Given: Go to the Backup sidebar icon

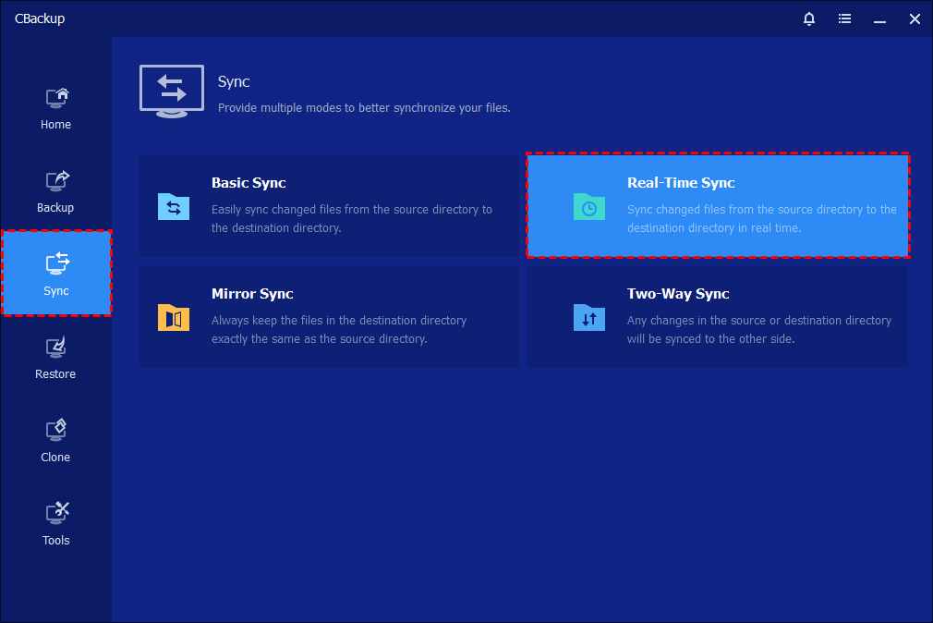Looking at the screenshot, I should click(56, 180).
